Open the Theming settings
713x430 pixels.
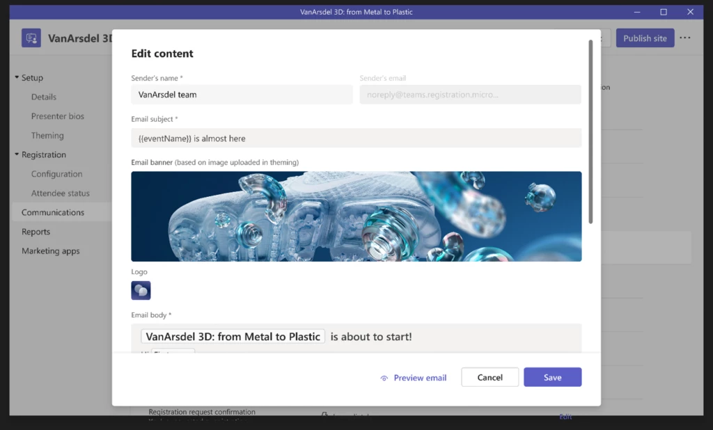[x=47, y=135]
